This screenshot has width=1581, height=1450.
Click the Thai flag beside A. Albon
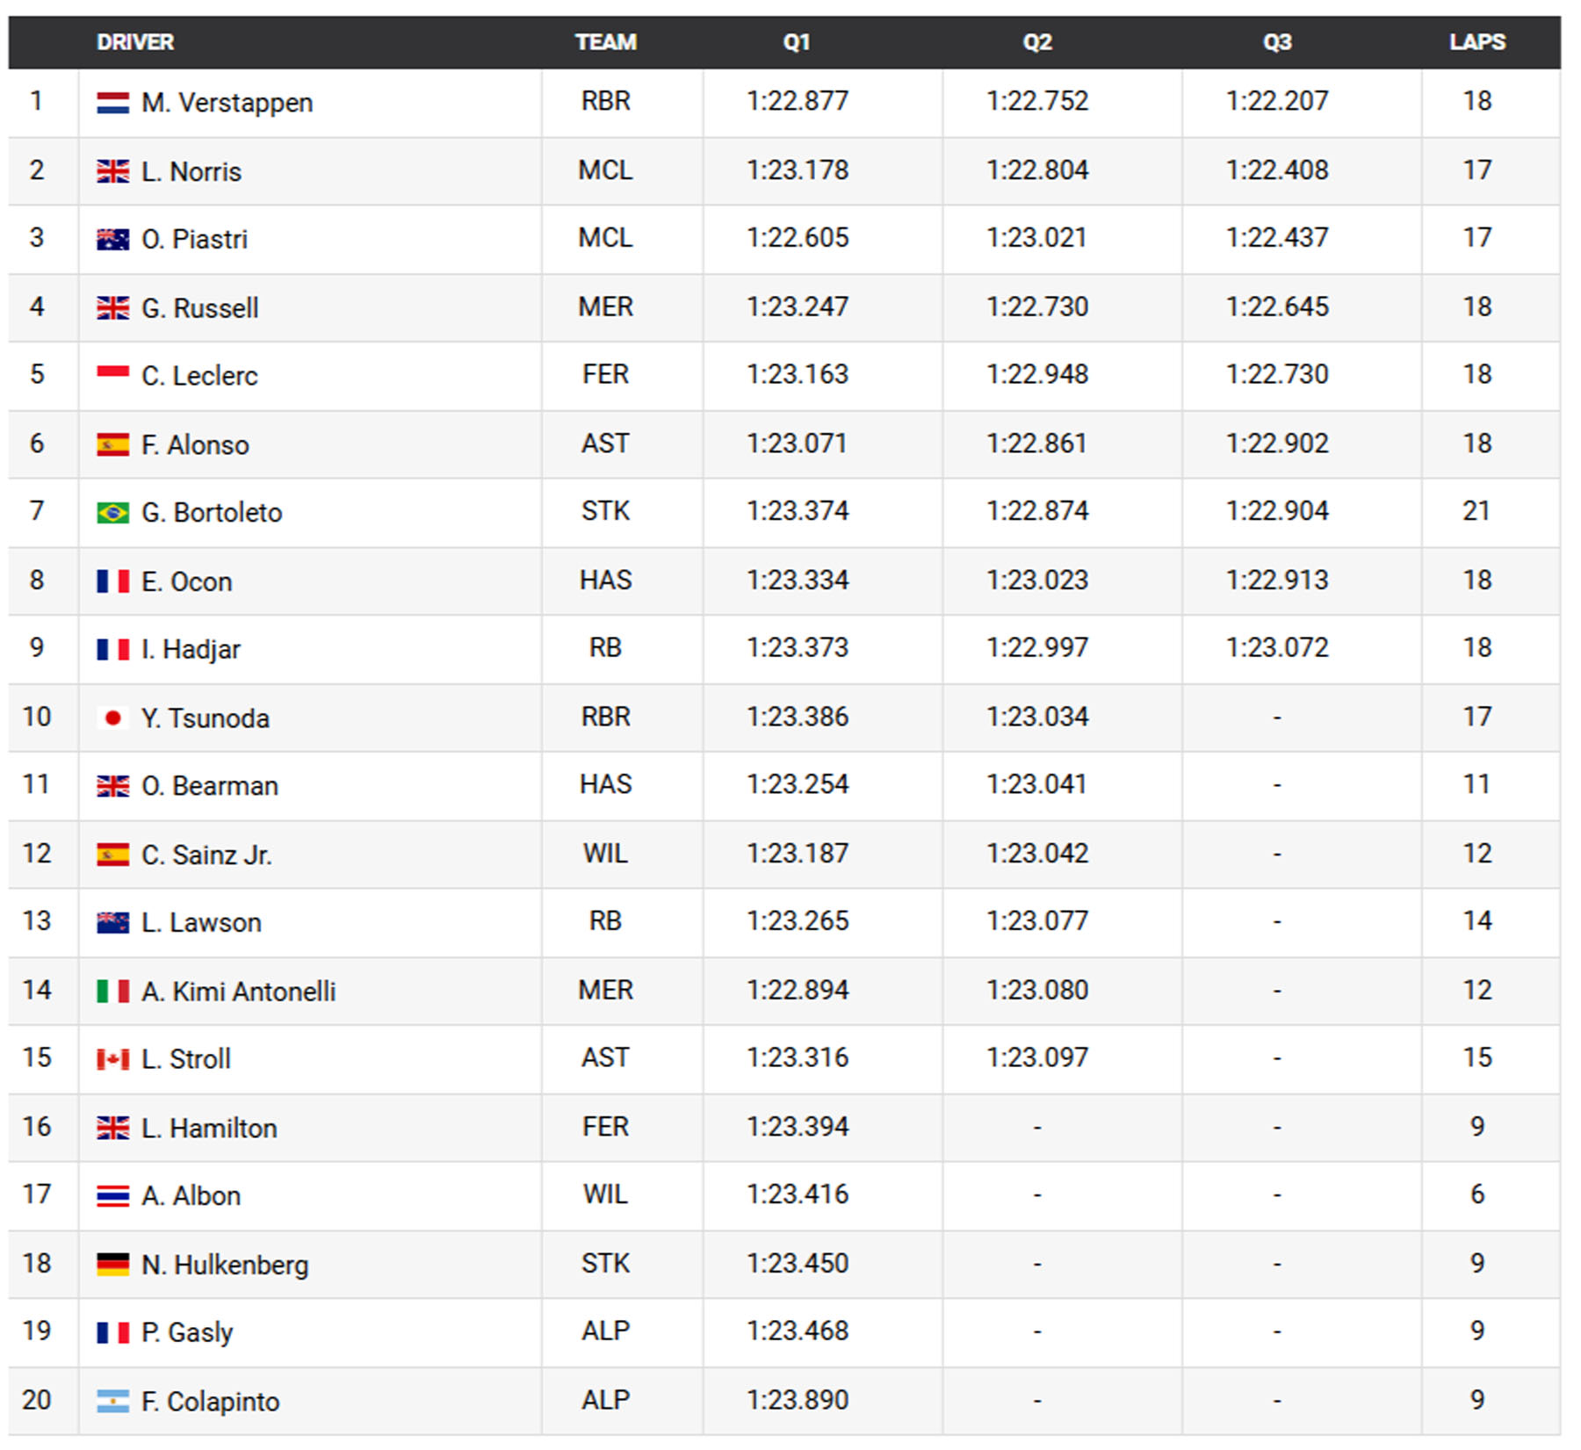click(x=112, y=1195)
